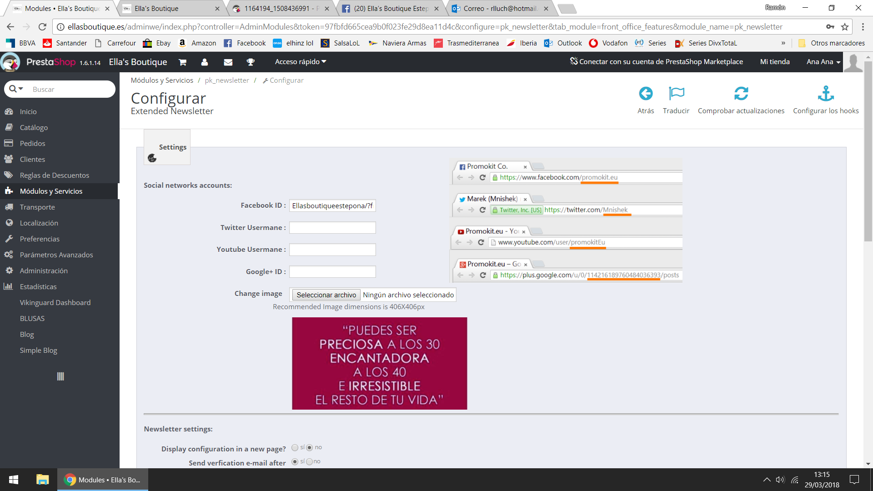Click the Configurar los hooks anchor icon
This screenshot has height=491, width=873.
(826, 94)
